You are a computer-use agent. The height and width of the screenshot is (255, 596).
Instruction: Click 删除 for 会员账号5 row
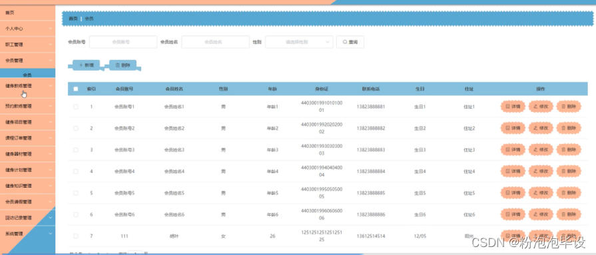click(x=569, y=193)
